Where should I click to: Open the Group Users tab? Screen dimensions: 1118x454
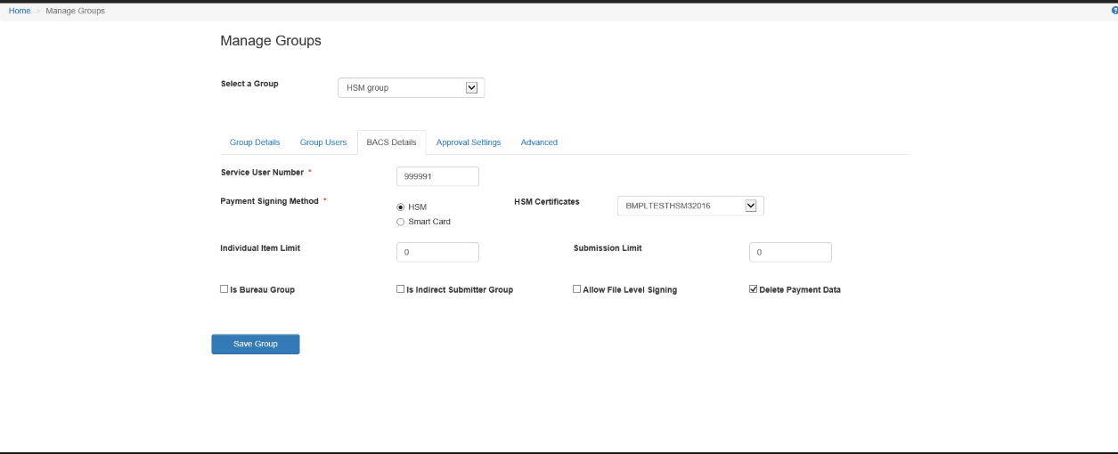tap(323, 142)
